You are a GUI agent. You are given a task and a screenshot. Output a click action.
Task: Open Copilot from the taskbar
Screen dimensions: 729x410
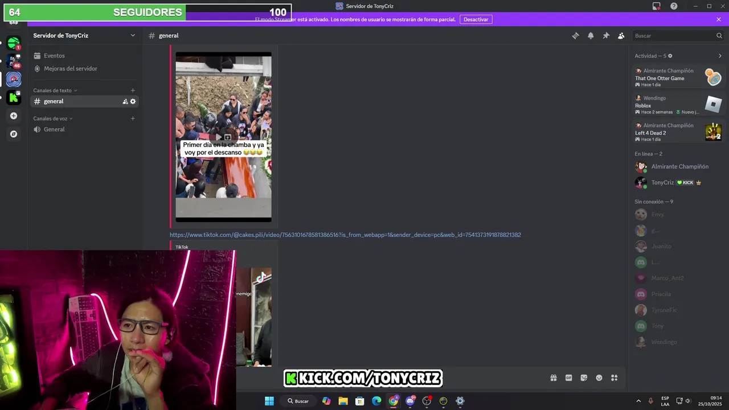(326, 401)
